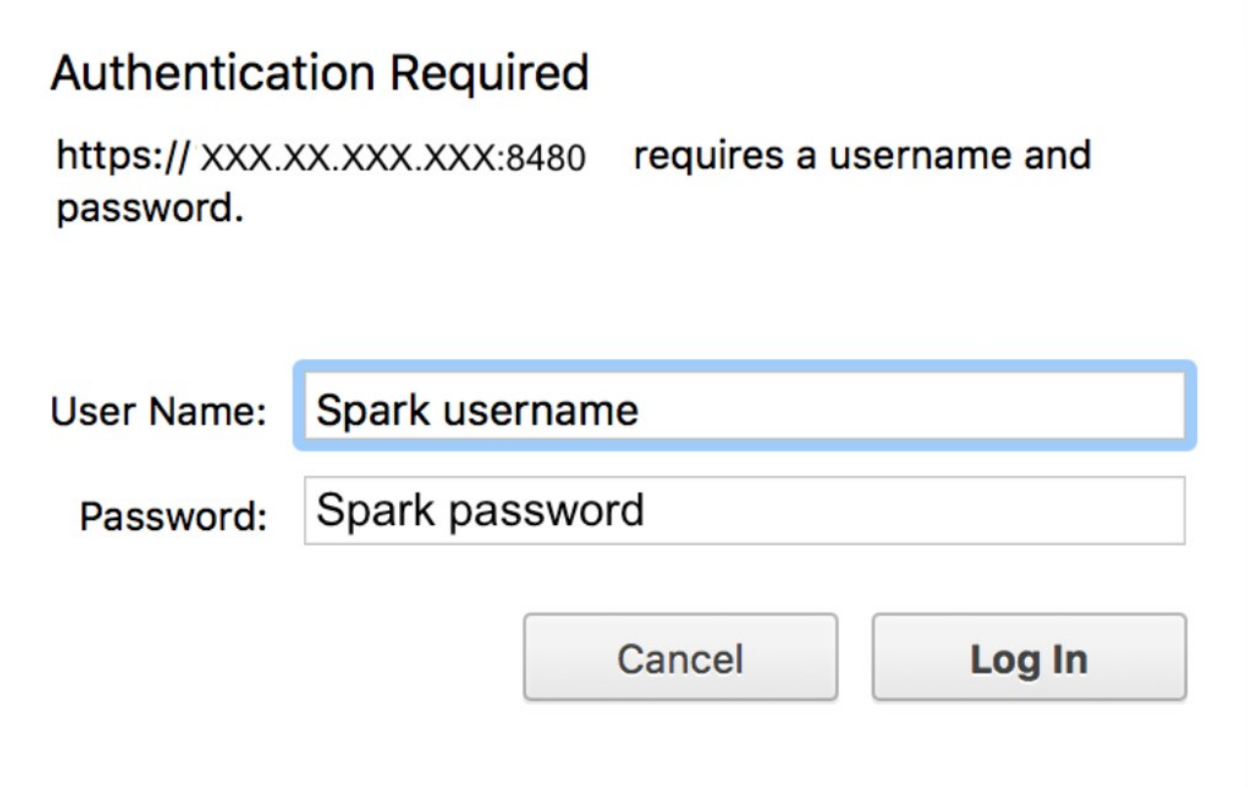The image size is (1248, 787).
Task: Click the "User Name:" label
Action: click(158, 412)
